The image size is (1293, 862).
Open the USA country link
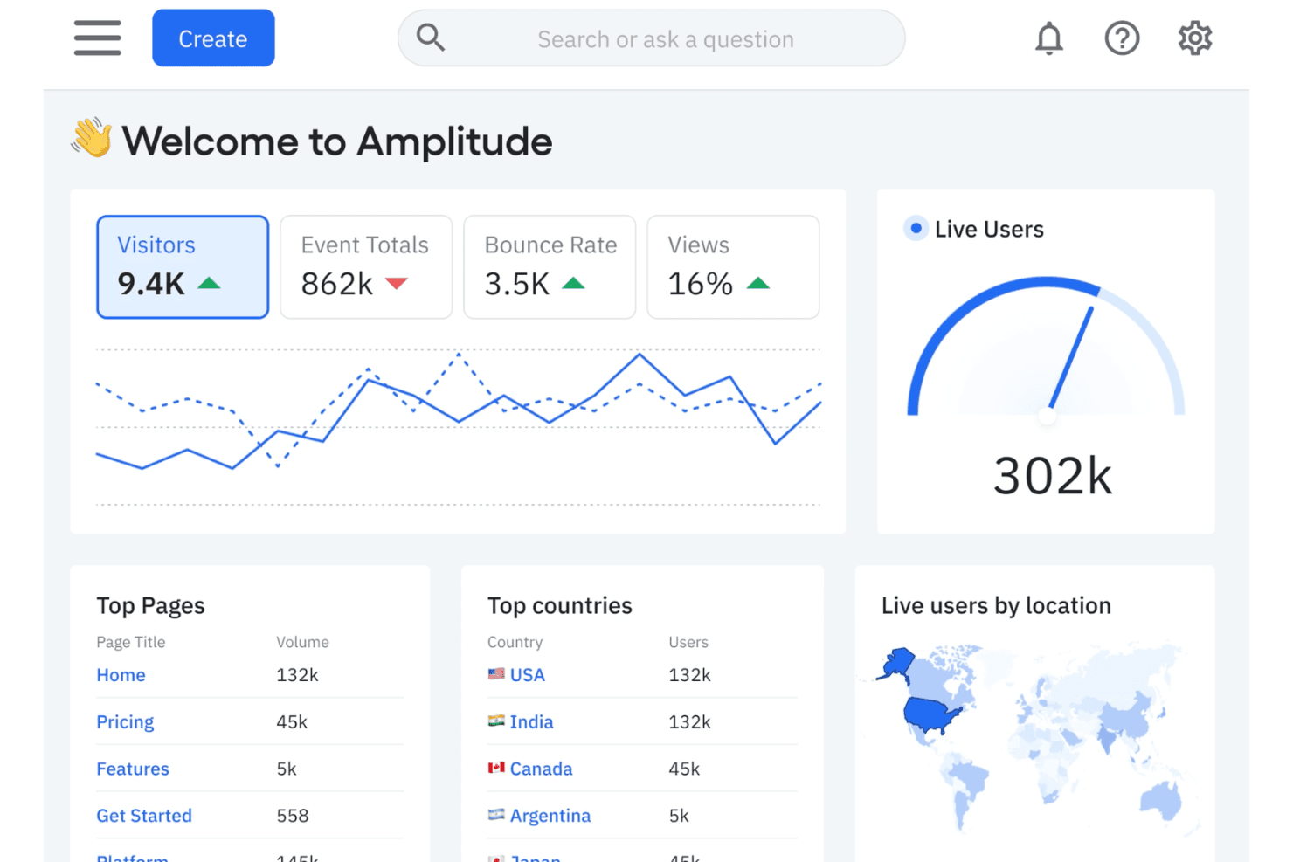point(528,675)
